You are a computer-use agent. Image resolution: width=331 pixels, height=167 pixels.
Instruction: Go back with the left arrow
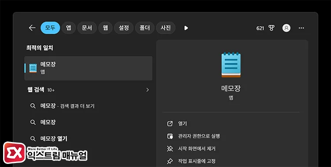tap(32, 28)
